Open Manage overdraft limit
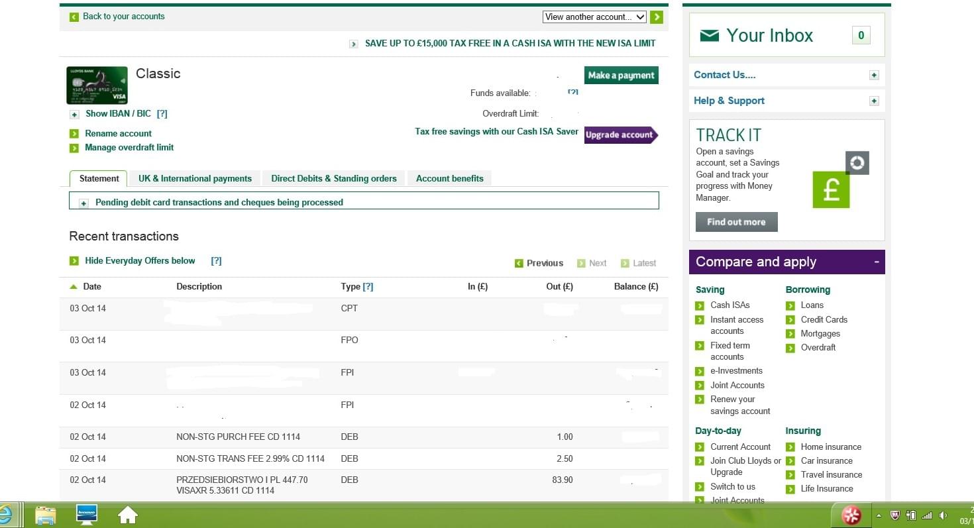This screenshot has height=528, width=974. (129, 147)
